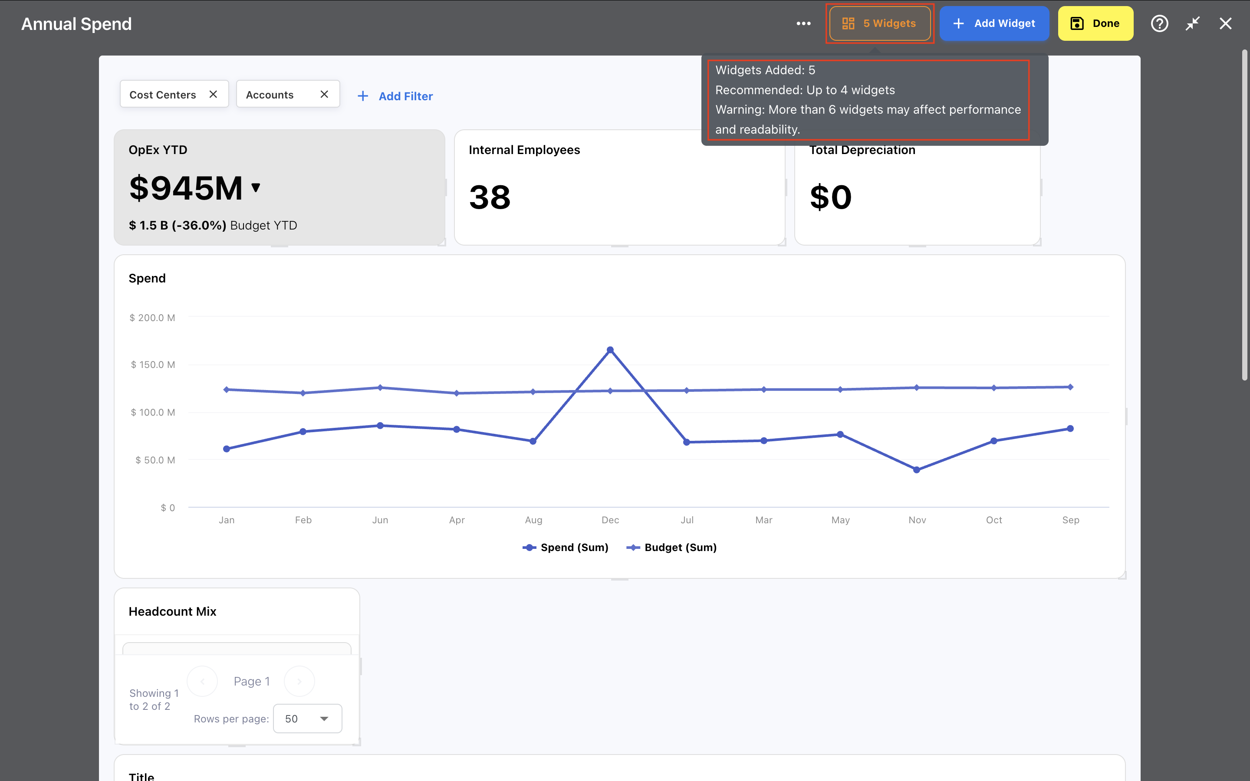Screen dimensions: 1250x781
Task: Click the $945M value text
Action: point(186,188)
